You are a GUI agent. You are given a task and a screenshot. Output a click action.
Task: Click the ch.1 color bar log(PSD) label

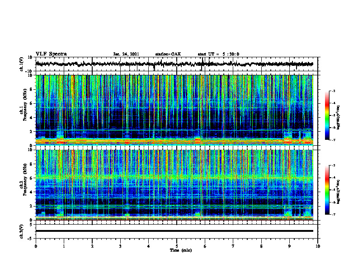pos(338,118)
